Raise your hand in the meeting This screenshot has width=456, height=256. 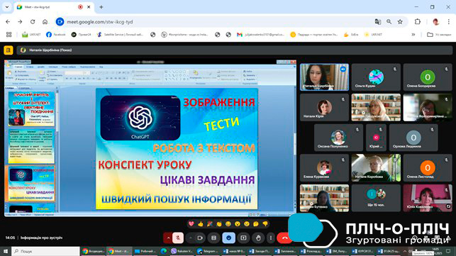tap(258, 238)
